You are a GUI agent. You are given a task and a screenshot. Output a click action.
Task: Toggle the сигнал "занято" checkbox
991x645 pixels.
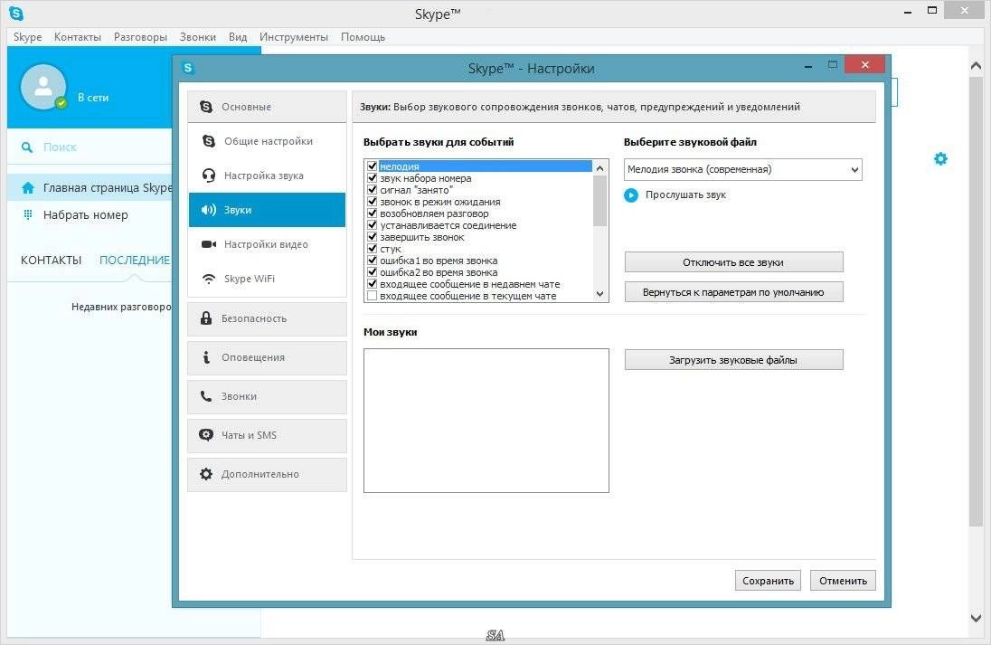coord(373,190)
